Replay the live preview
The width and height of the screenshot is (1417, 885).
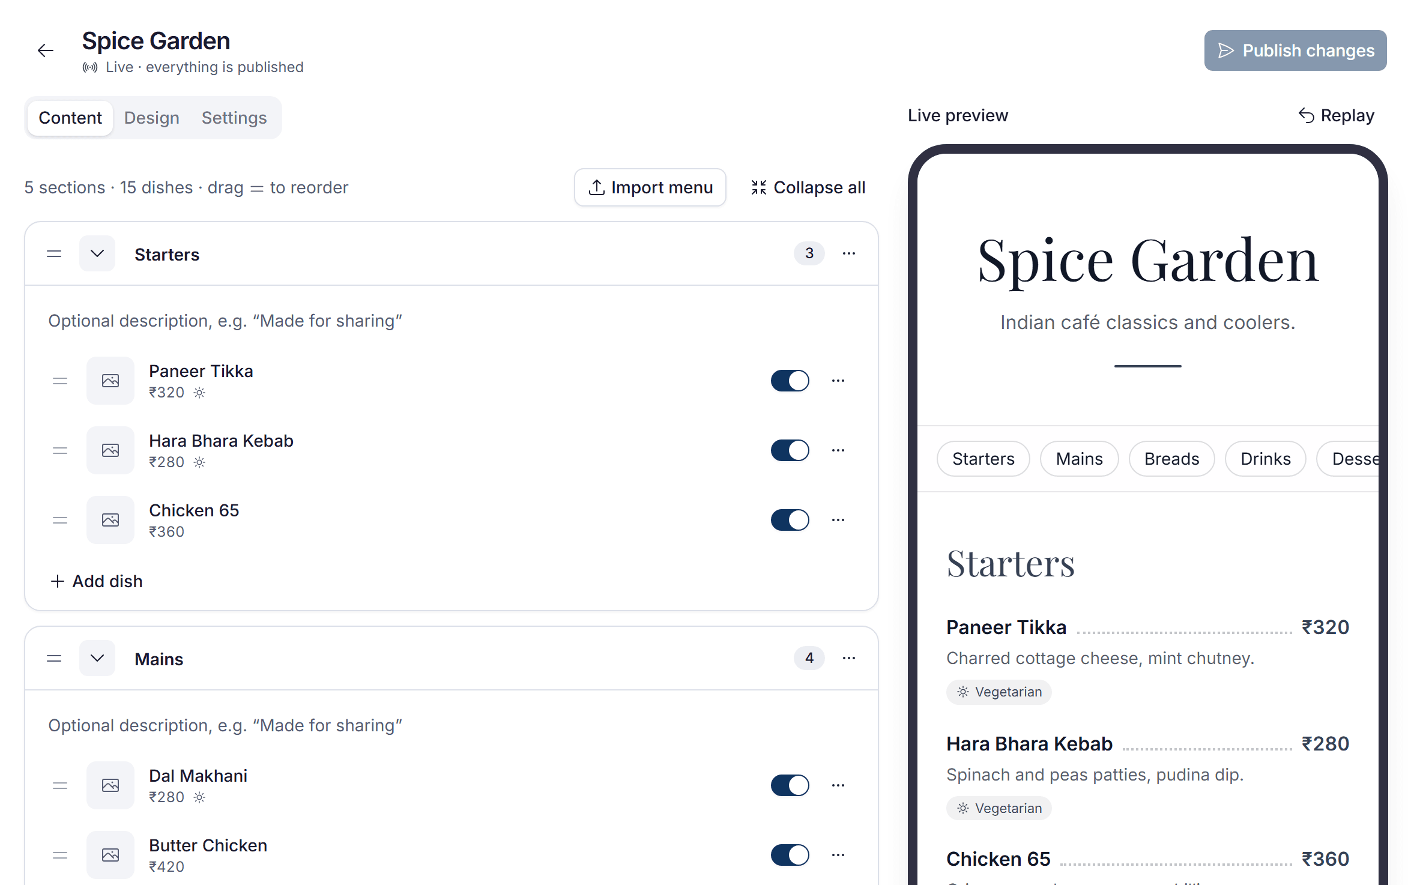pyautogui.click(x=1337, y=115)
